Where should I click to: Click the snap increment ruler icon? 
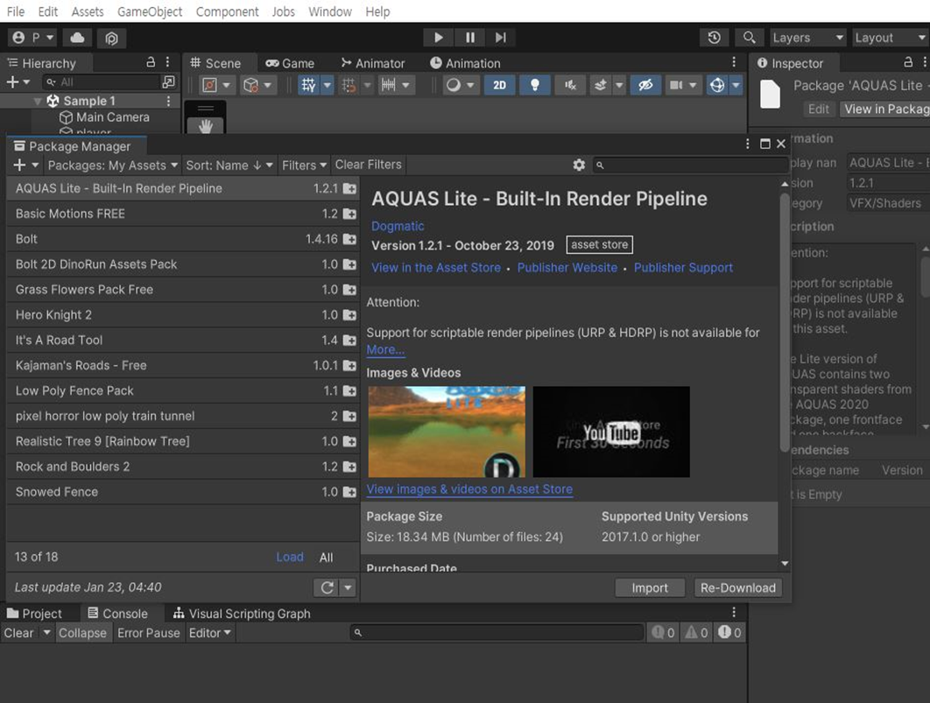[388, 85]
